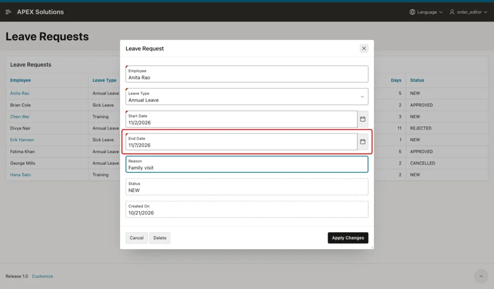This screenshot has height=289, width=494.
Task: Click the REJECTED status cell
Action: pyautogui.click(x=447, y=128)
